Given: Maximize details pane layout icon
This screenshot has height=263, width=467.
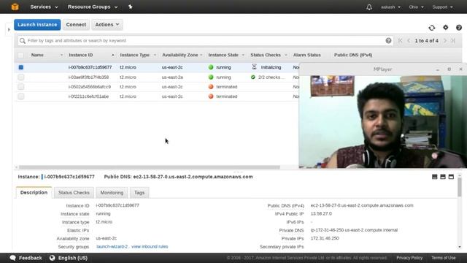Looking at the screenshot, I should 451,177.
